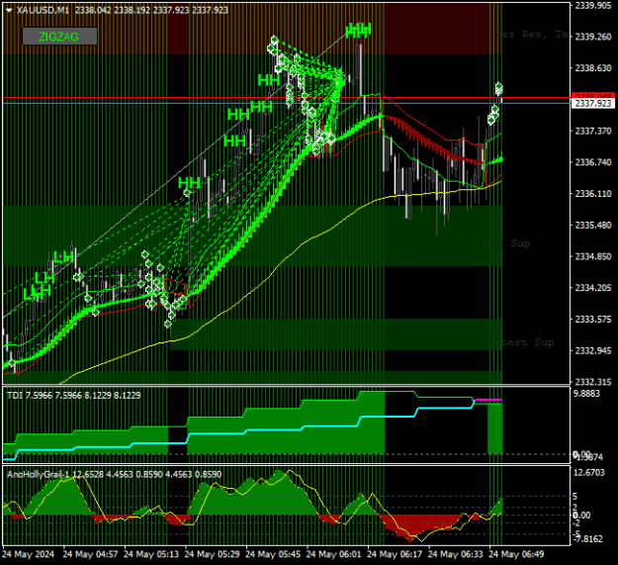Click the time label 24 May 06:33
Image resolution: width=618 pixels, height=565 pixels.
click(x=455, y=554)
